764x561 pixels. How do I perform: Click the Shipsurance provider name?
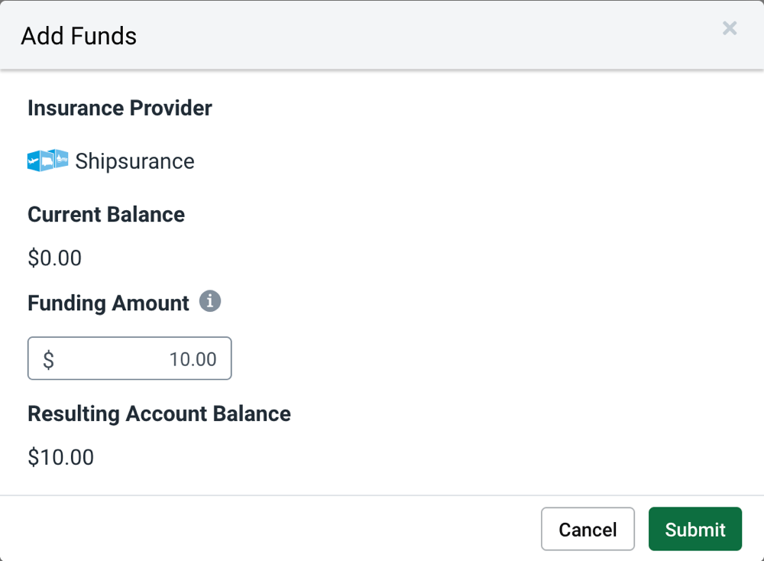134,161
